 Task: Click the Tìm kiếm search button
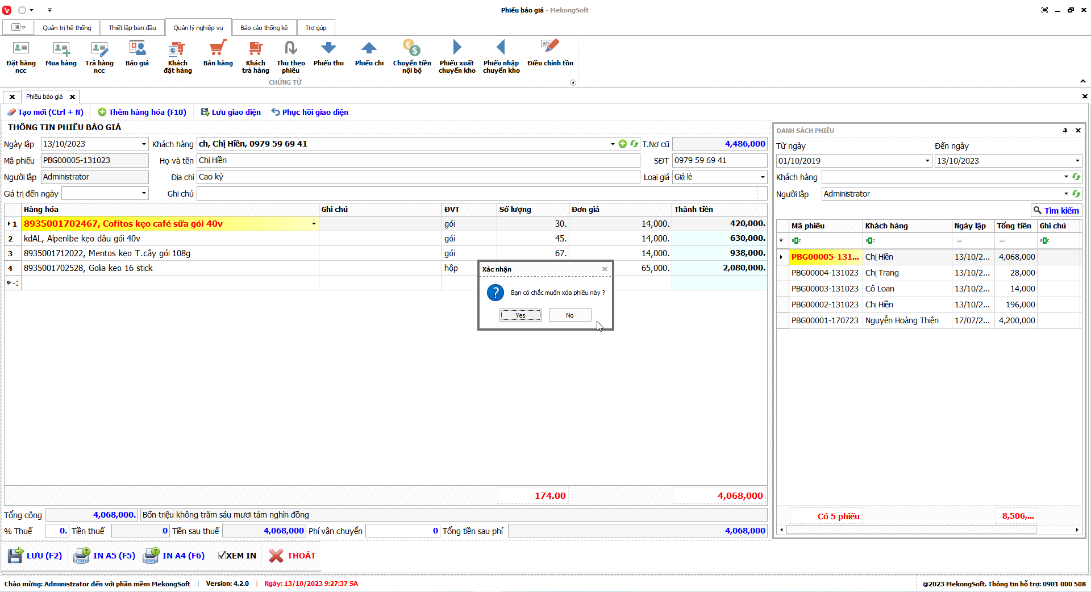click(1056, 210)
